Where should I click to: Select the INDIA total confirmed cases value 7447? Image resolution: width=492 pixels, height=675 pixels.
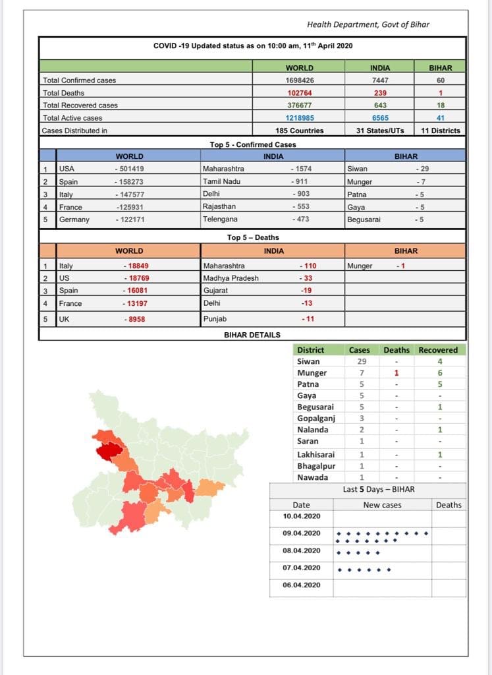[x=380, y=80]
